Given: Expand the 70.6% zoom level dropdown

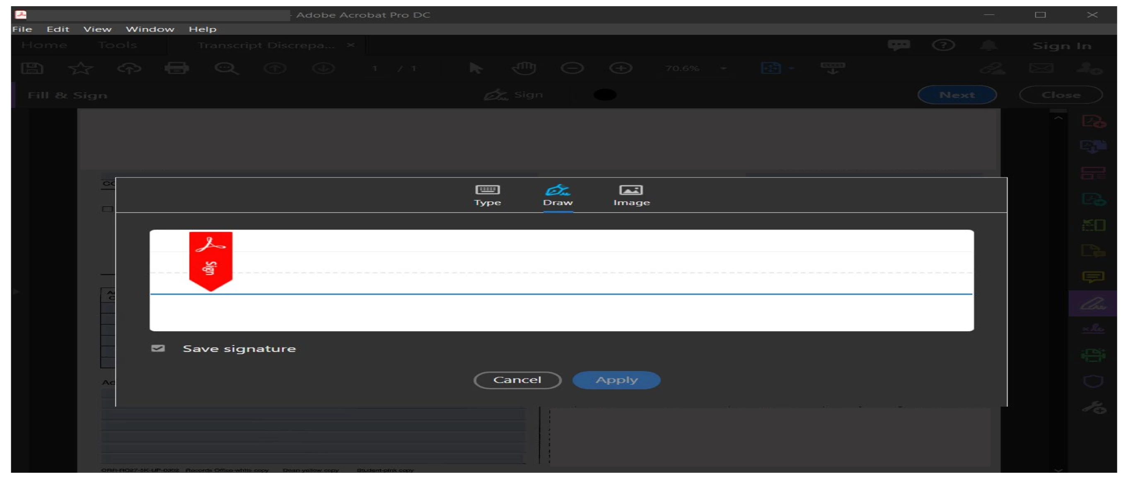Looking at the screenshot, I should (723, 68).
